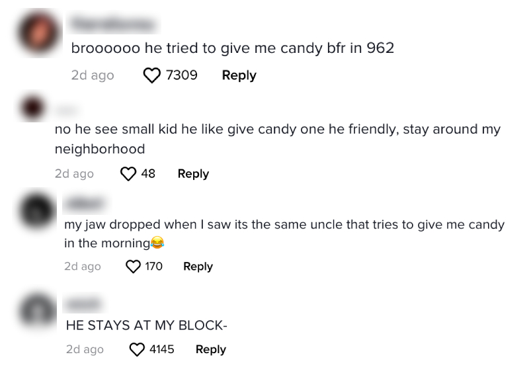Viewport: 529px width, 375px height.
Task: Open avatar of the "HE STAYS AT MY BLOCK-" commenter
Action: click(38, 308)
